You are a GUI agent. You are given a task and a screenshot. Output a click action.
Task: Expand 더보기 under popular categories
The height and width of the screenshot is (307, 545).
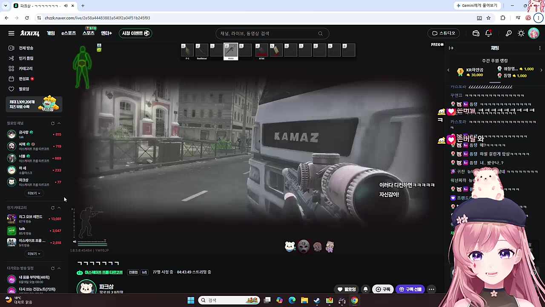(34, 254)
